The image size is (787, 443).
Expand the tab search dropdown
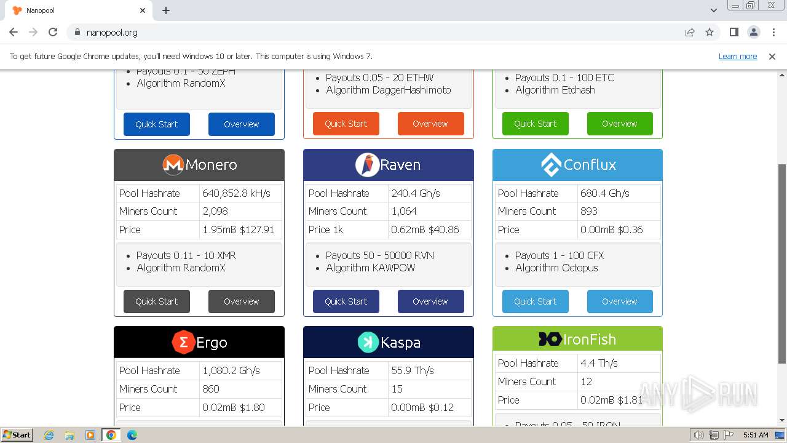(x=714, y=10)
